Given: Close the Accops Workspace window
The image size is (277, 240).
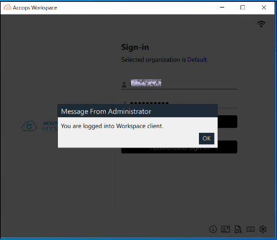Looking at the screenshot, I should coord(264,8).
